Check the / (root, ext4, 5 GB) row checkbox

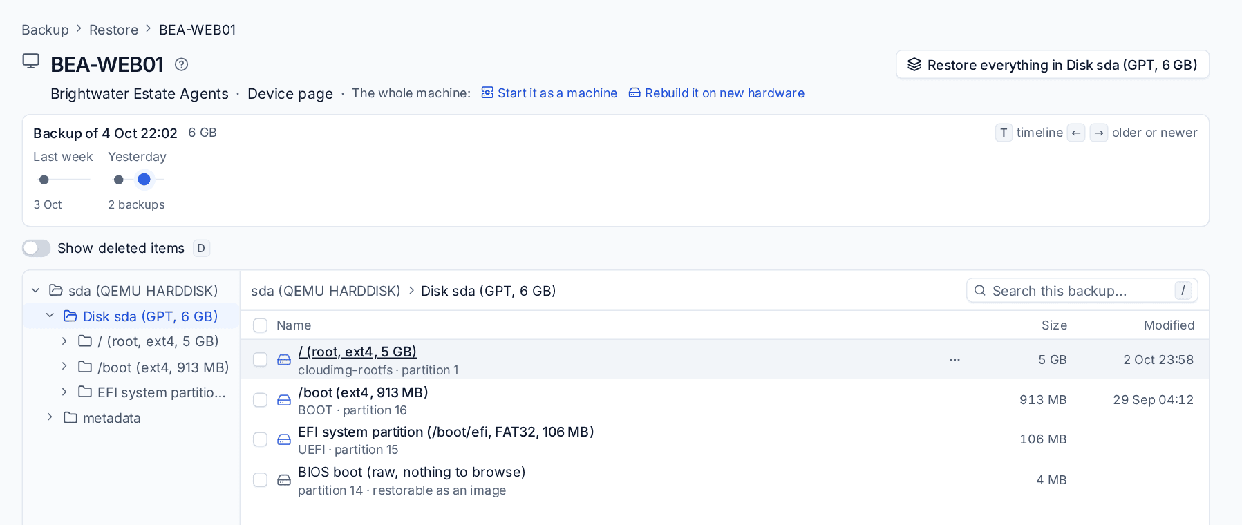coord(260,360)
